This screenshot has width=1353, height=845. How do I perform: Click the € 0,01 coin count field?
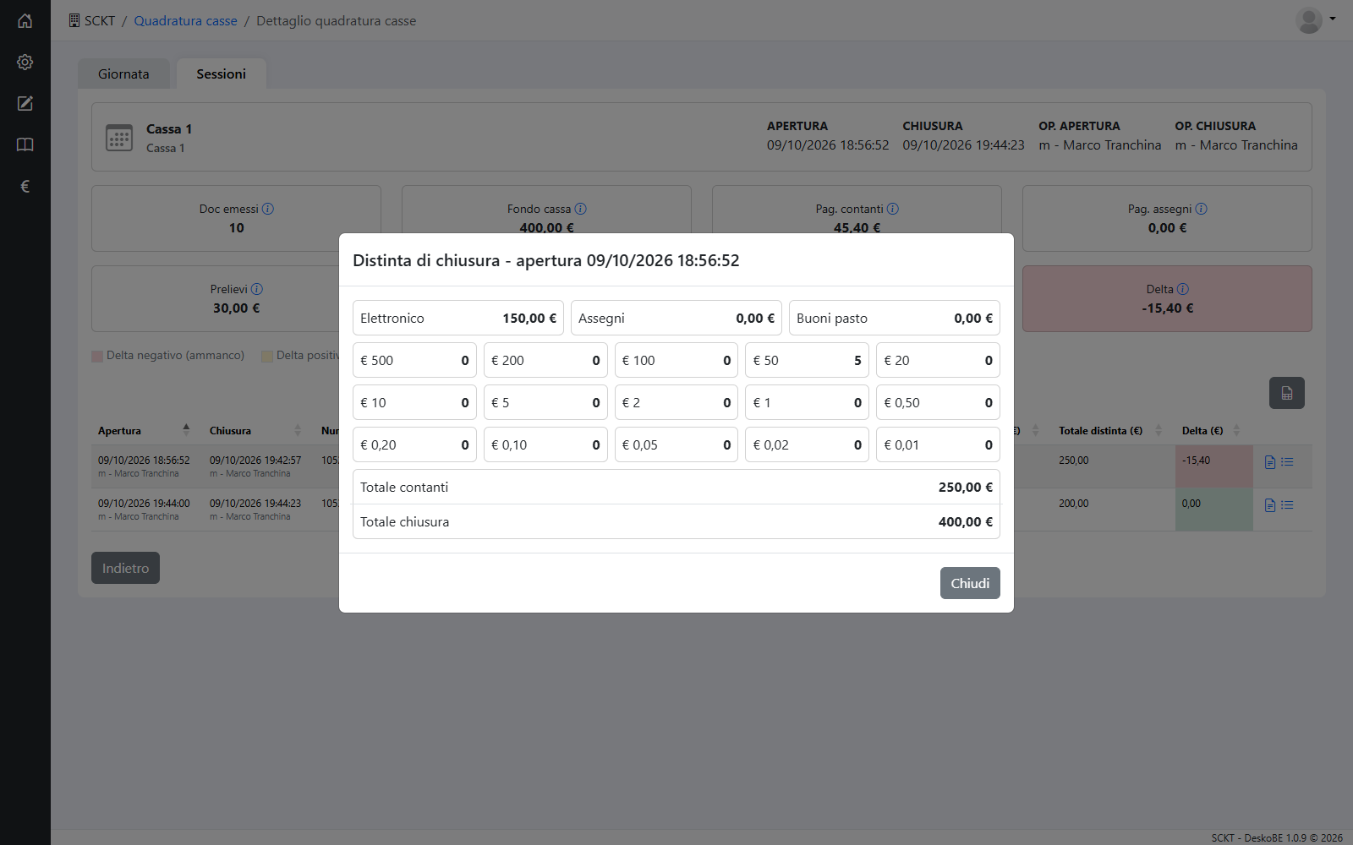938,444
